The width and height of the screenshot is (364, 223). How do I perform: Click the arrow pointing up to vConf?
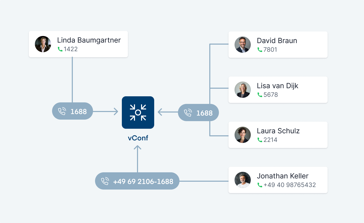point(138,159)
